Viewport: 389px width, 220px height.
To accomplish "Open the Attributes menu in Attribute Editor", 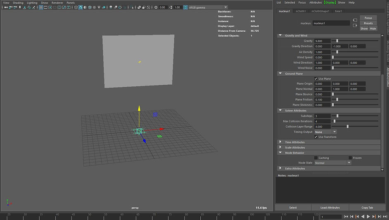I will [x=315, y=2].
